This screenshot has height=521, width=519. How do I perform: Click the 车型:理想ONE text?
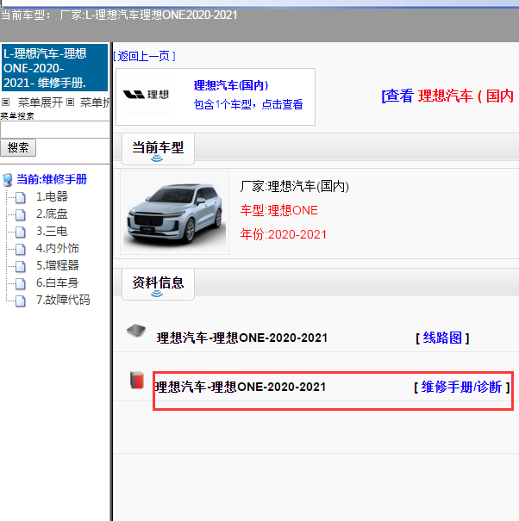click(x=279, y=210)
